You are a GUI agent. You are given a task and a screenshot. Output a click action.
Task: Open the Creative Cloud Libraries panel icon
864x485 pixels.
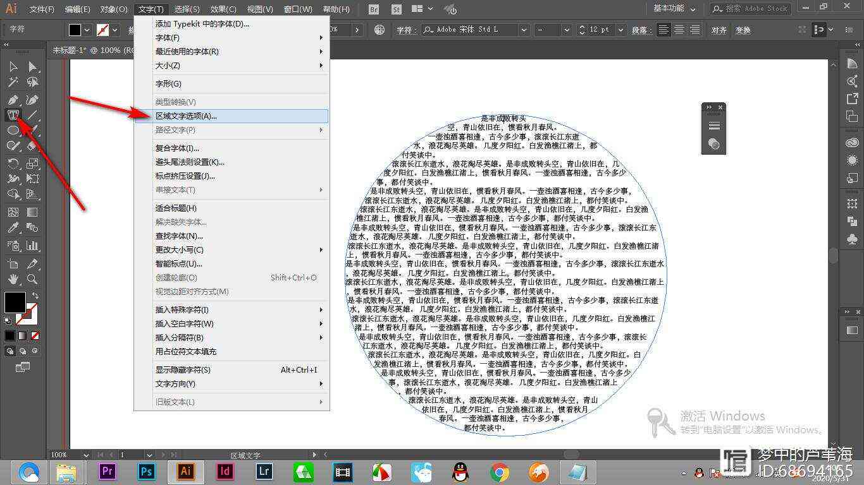click(852, 143)
